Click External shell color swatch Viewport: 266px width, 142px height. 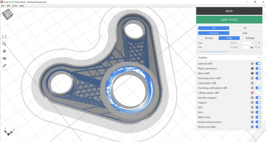coord(252,64)
